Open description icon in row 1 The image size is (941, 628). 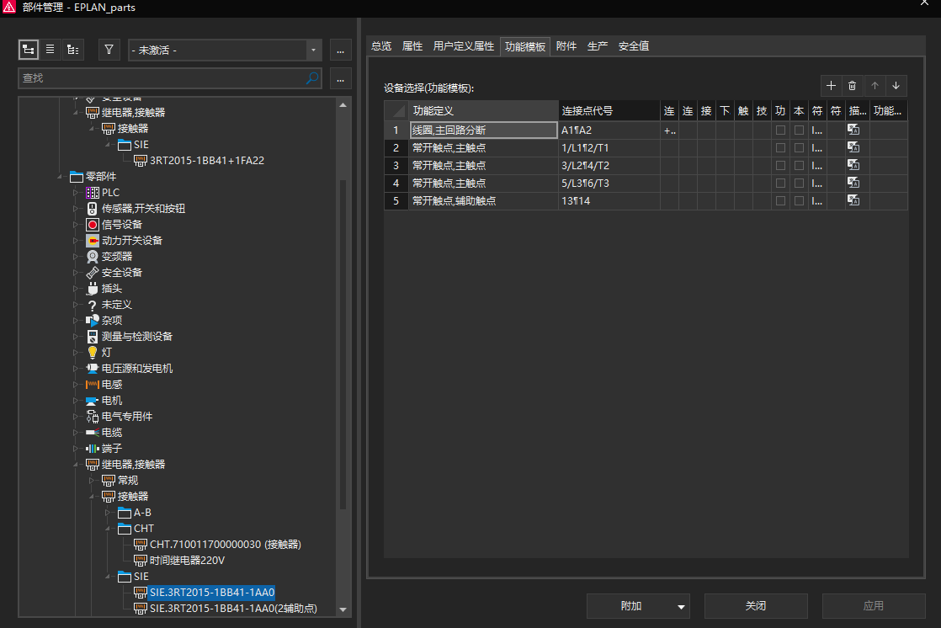[853, 130]
